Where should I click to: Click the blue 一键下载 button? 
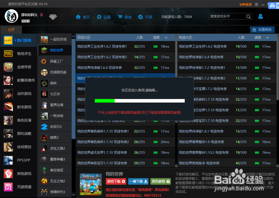click(x=138, y=181)
